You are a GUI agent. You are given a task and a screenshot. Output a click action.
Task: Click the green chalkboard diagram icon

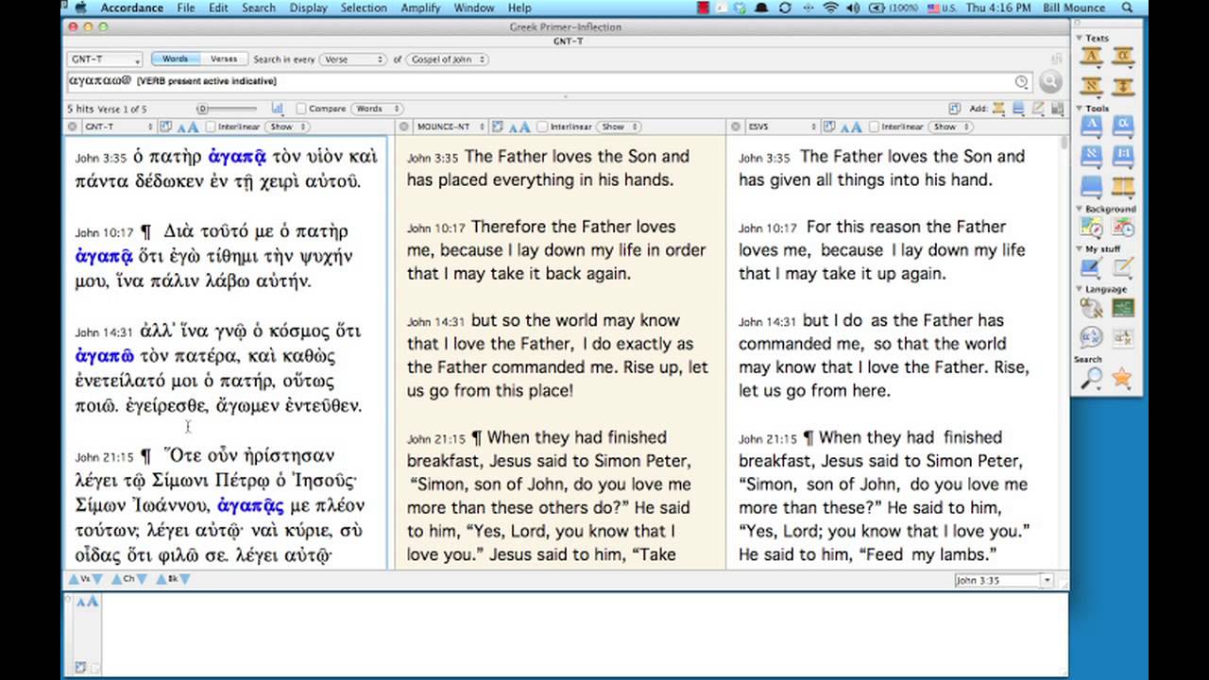pyautogui.click(x=1123, y=307)
